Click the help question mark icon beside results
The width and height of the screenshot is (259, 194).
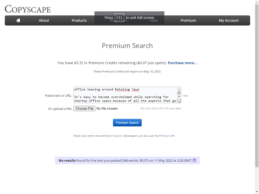(195, 160)
